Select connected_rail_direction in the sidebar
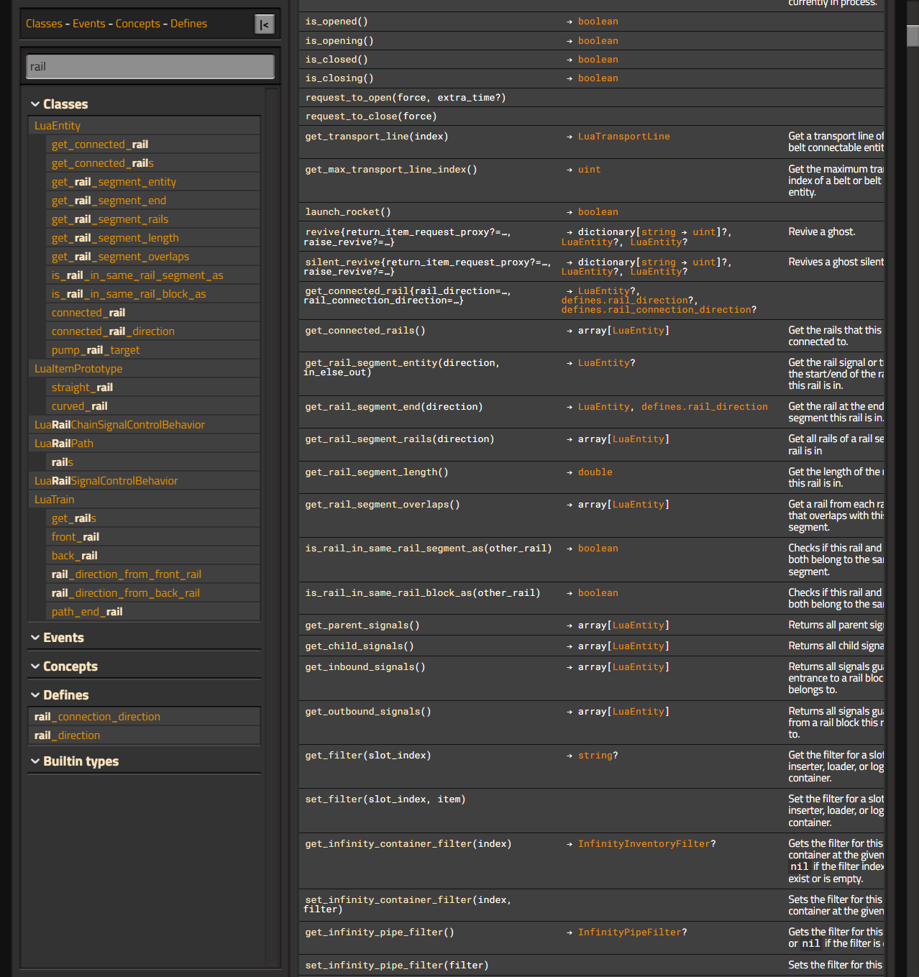The height and width of the screenshot is (977, 919). coord(113,331)
